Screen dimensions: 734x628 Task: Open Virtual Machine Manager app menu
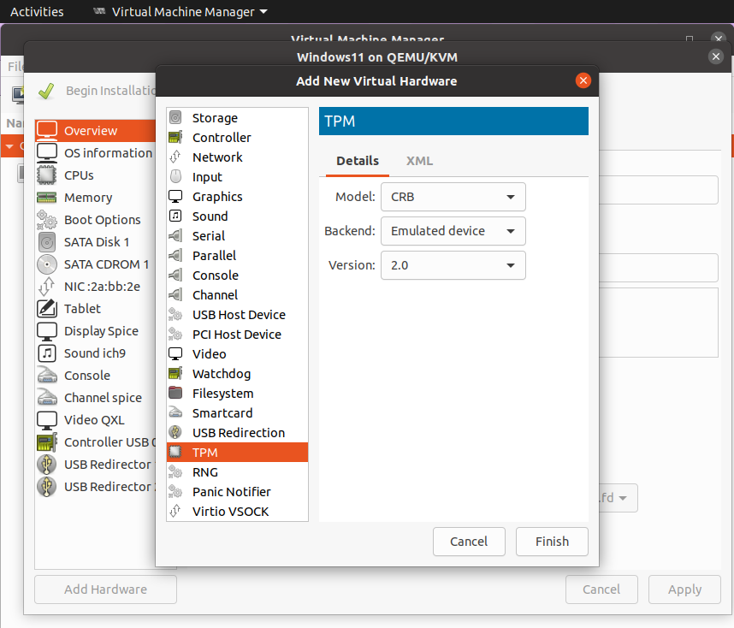pos(181,12)
